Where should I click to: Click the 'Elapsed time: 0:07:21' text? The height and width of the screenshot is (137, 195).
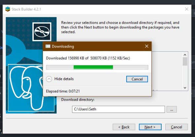(x=63, y=91)
